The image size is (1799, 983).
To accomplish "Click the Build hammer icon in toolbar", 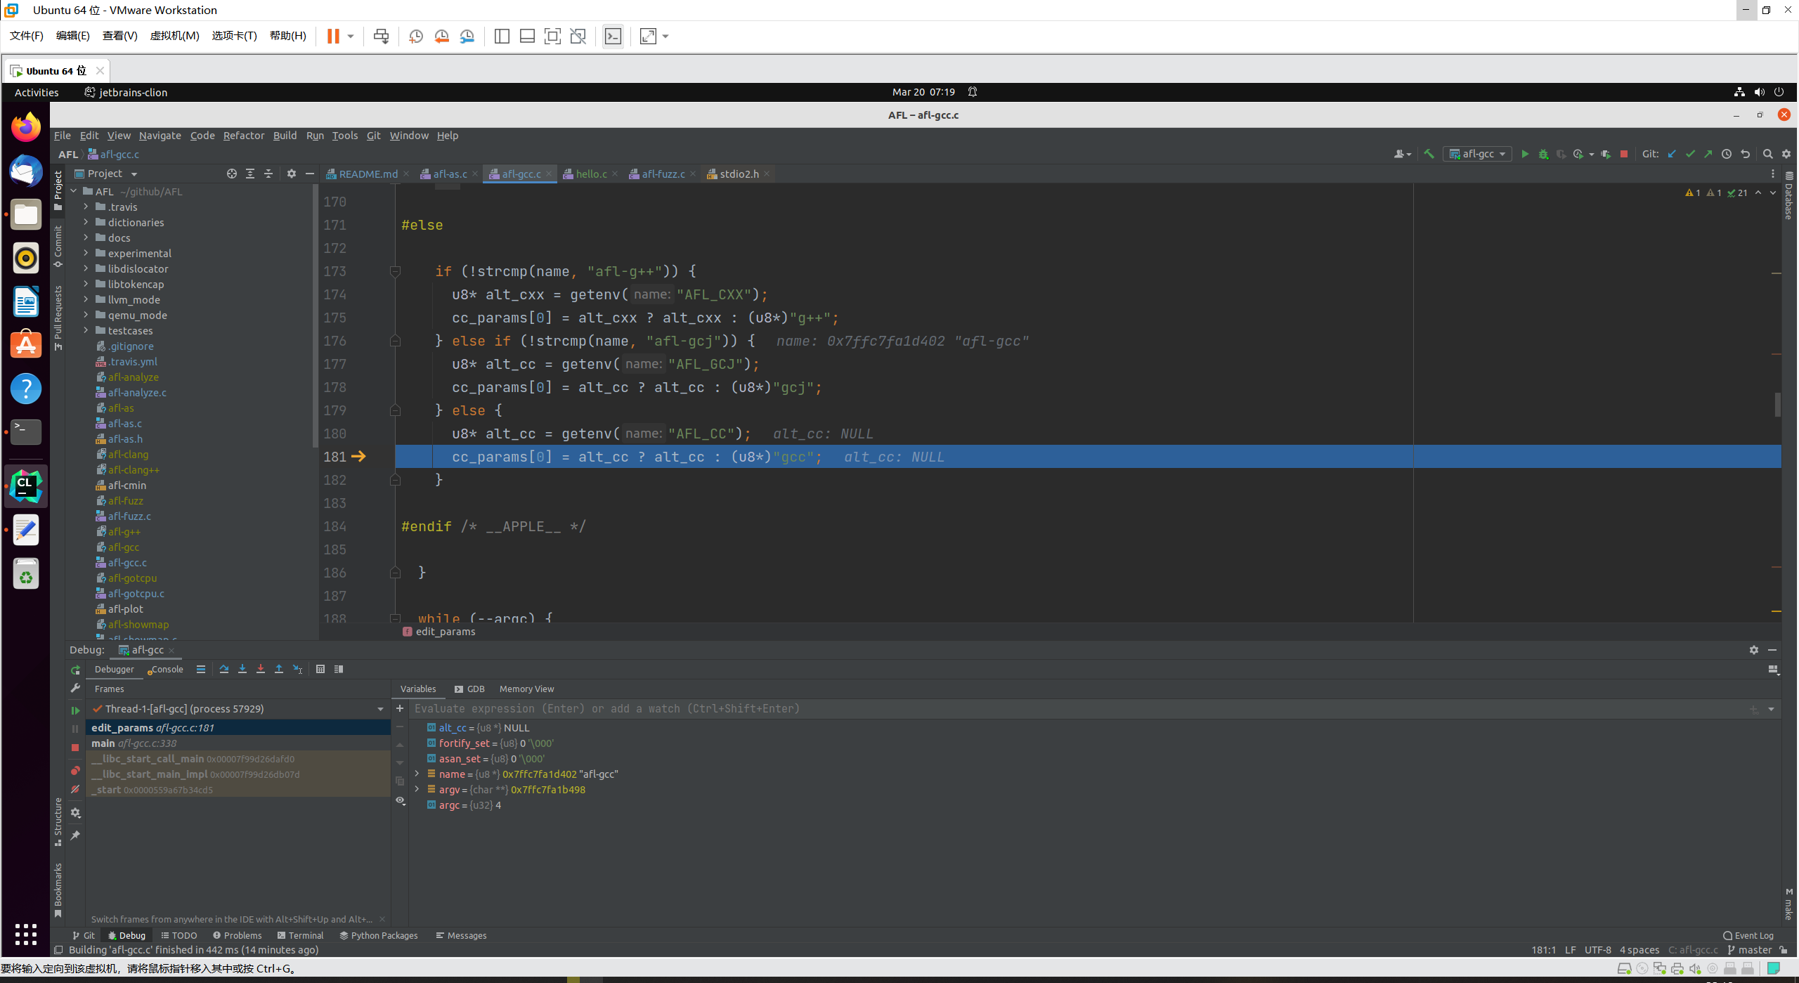I will pyautogui.click(x=1429, y=154).
